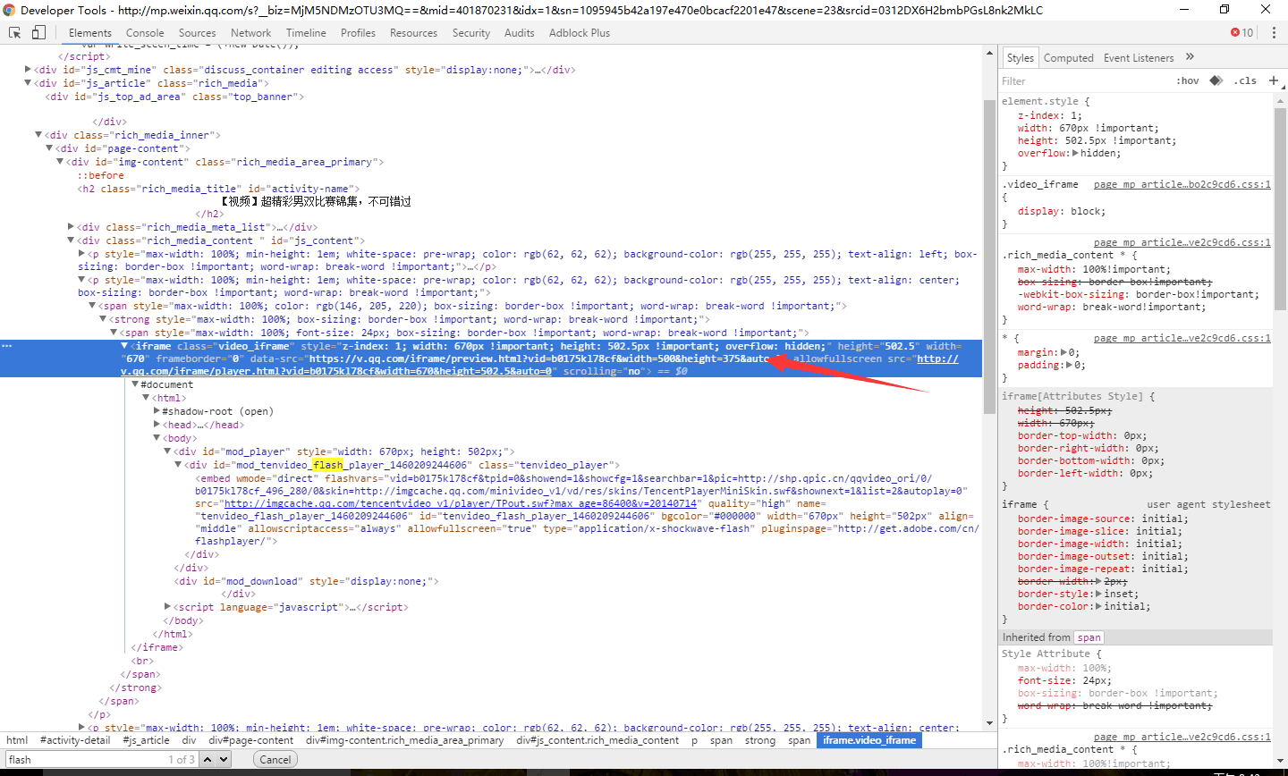Viewport: 1288px width, 776px height.
Task: Open the Profiles tab
Action: click(x=358, y=33)
